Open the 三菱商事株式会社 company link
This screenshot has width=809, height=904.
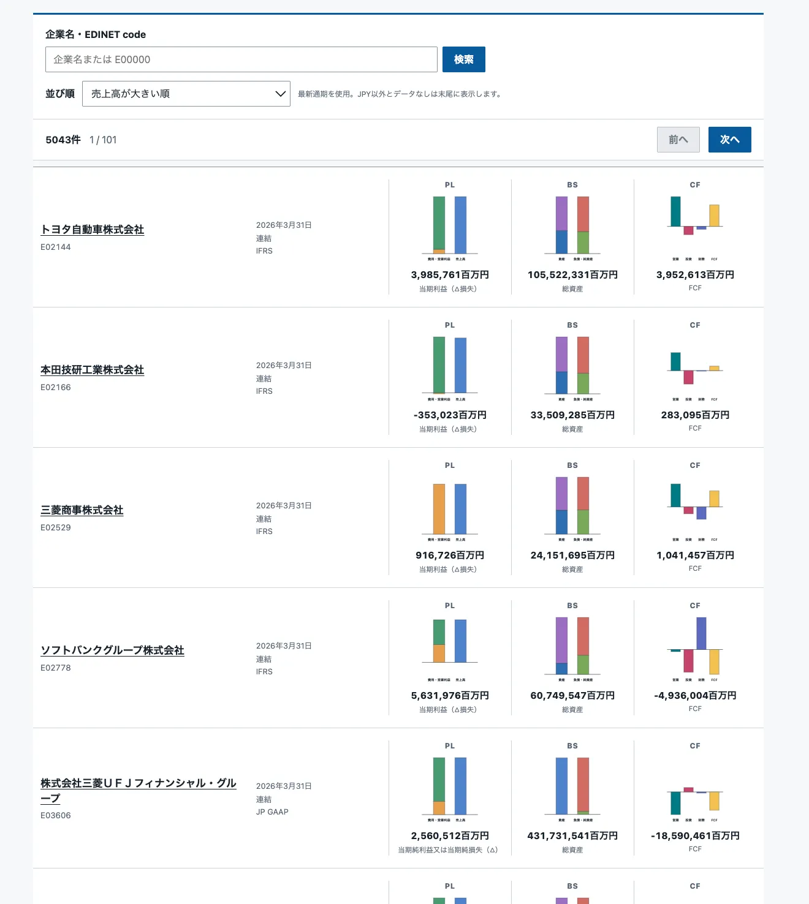tap(82, 510)
